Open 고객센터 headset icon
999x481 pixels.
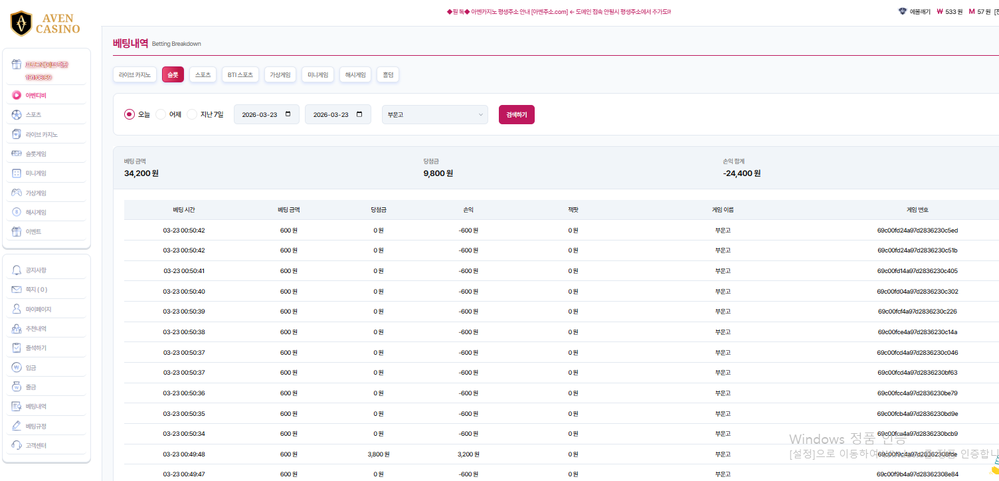point(17,445)
